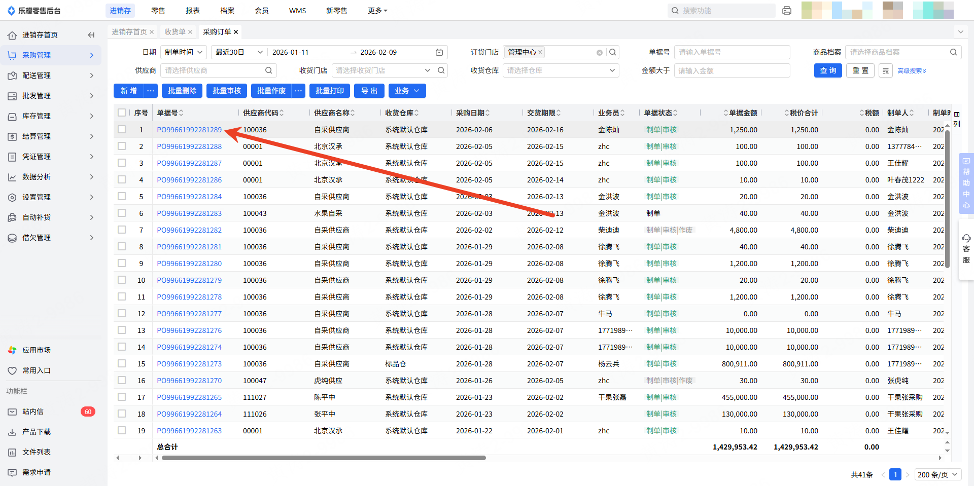Click the printer icon in top bar
974x486 pixels.
pos(787,11)
